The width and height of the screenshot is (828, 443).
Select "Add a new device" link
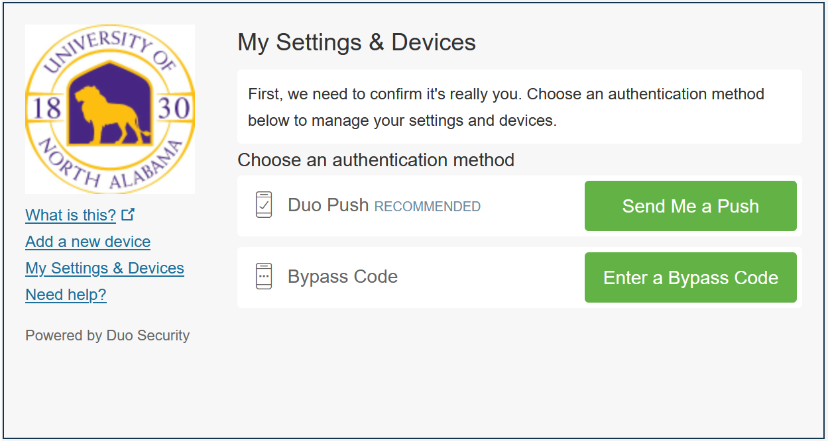[88, 242]
